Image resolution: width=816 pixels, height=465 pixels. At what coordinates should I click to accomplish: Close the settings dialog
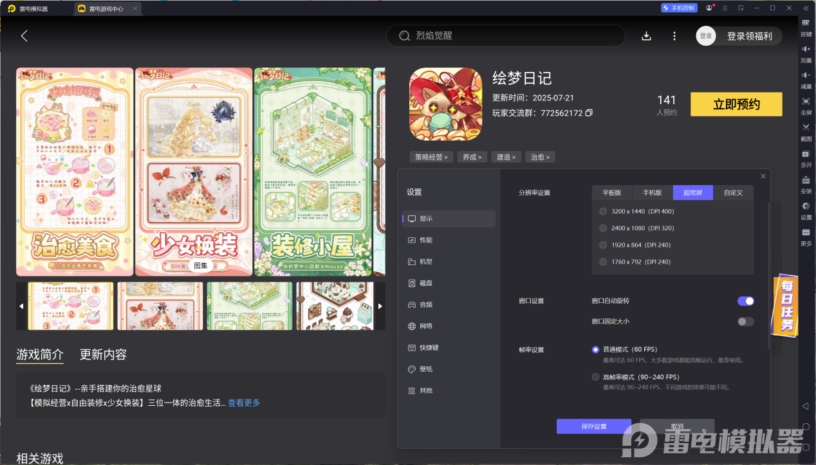pos(763,176)
